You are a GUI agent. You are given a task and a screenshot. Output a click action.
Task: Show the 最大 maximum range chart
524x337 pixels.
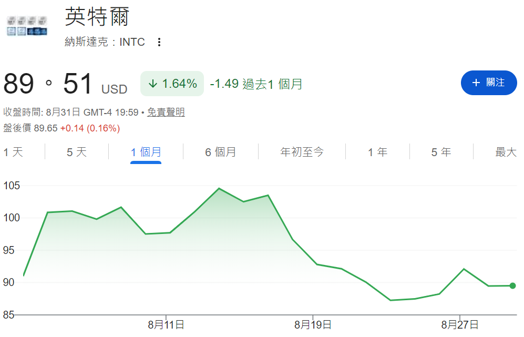(x=506, y=152)
